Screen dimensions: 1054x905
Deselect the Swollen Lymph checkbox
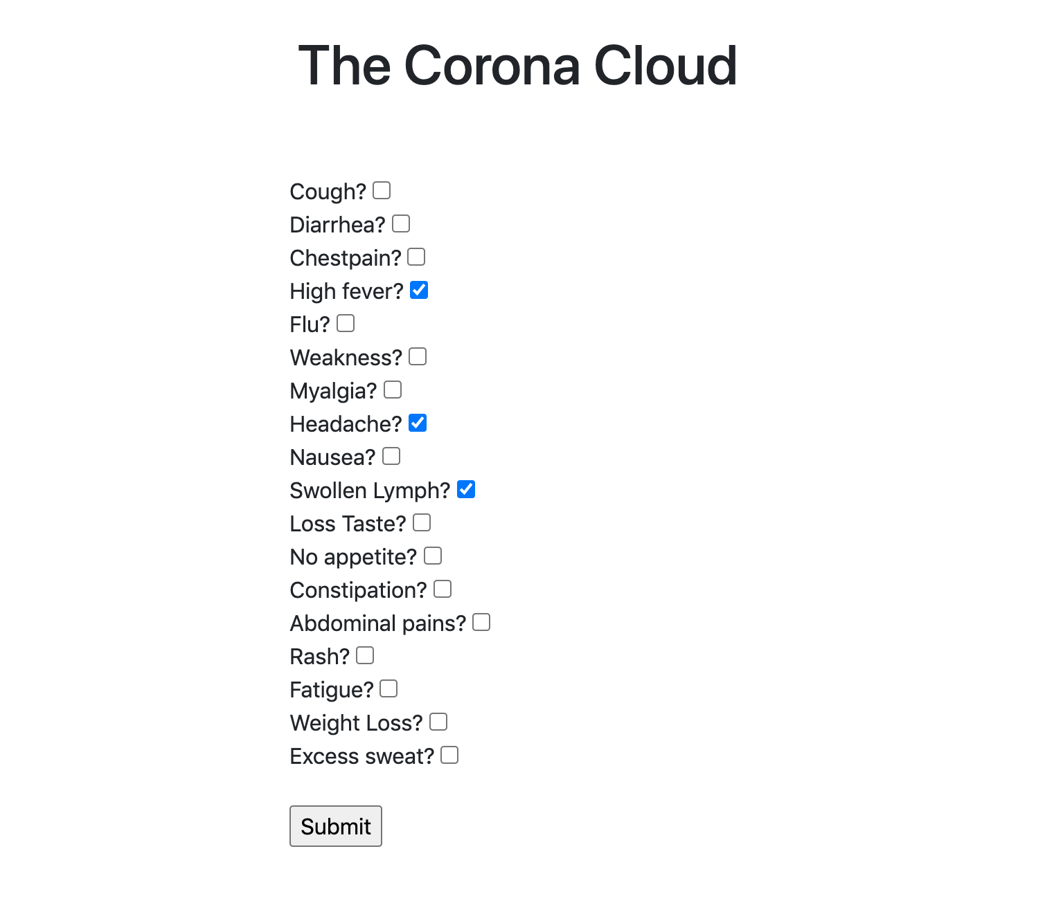[466, 489]
